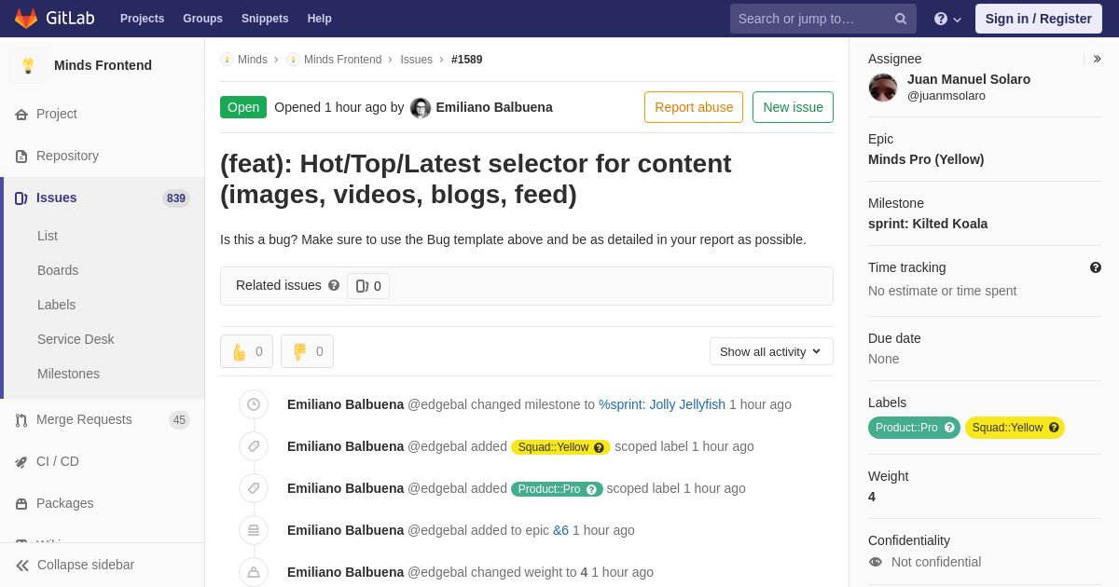The width and height of the screenshot is (1119, 587).
Task: Click the Collapse sidebar double-chevron icon
Action: [22, 565]
